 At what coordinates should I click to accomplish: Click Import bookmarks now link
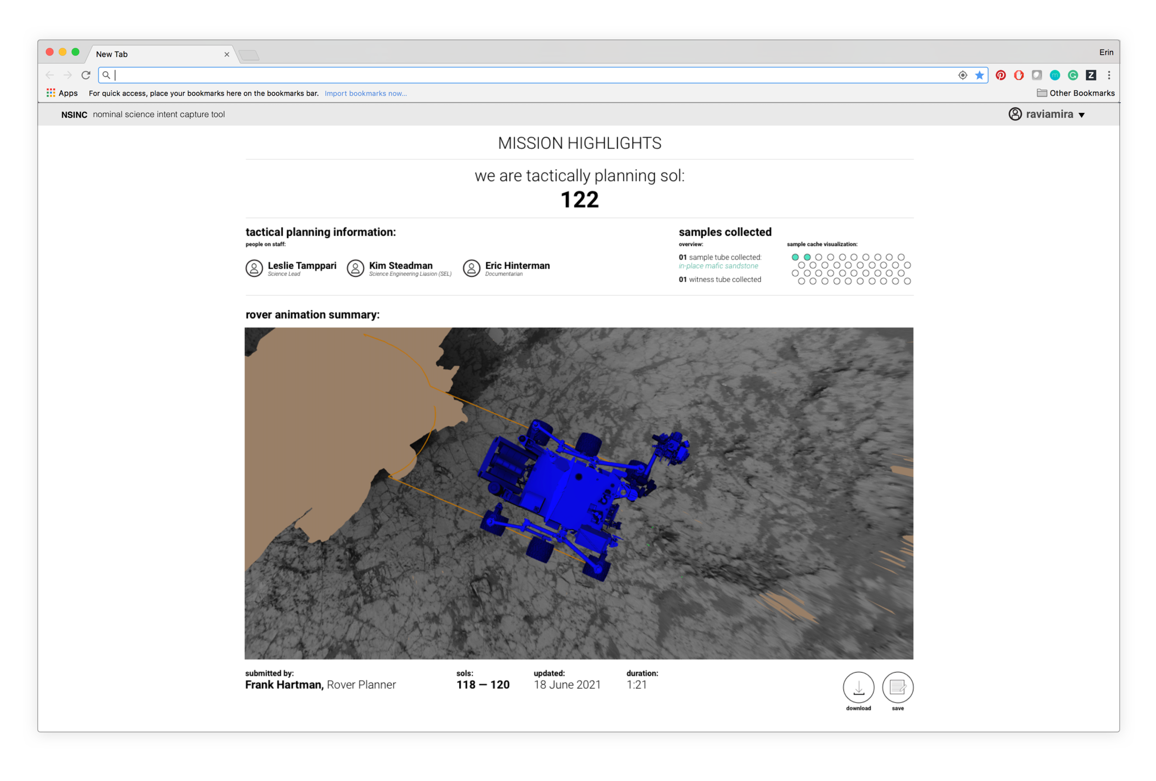click(366, 93)
